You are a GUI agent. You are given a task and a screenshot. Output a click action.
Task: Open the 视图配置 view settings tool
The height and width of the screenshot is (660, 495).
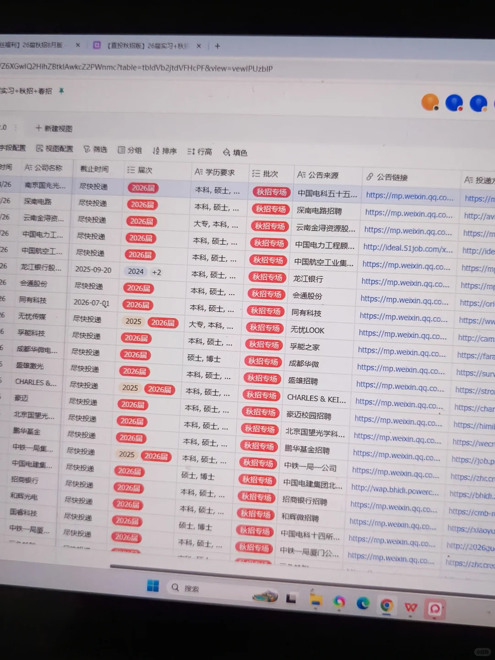pyautogui.click(x=55, y=148)
